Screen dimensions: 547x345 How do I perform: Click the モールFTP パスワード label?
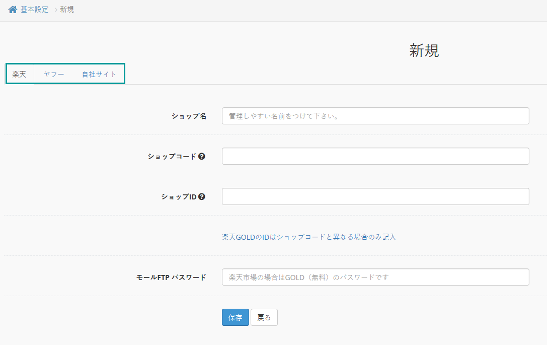point(171,277)
